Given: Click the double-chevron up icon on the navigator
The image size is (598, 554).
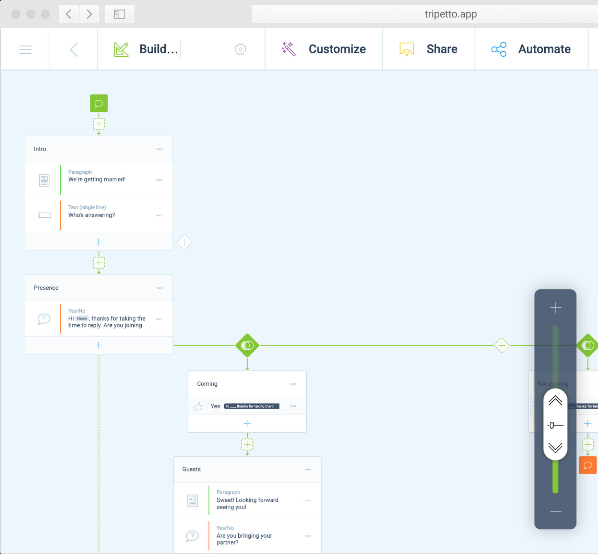Looking at the screenshot, I should coord(555,401).
